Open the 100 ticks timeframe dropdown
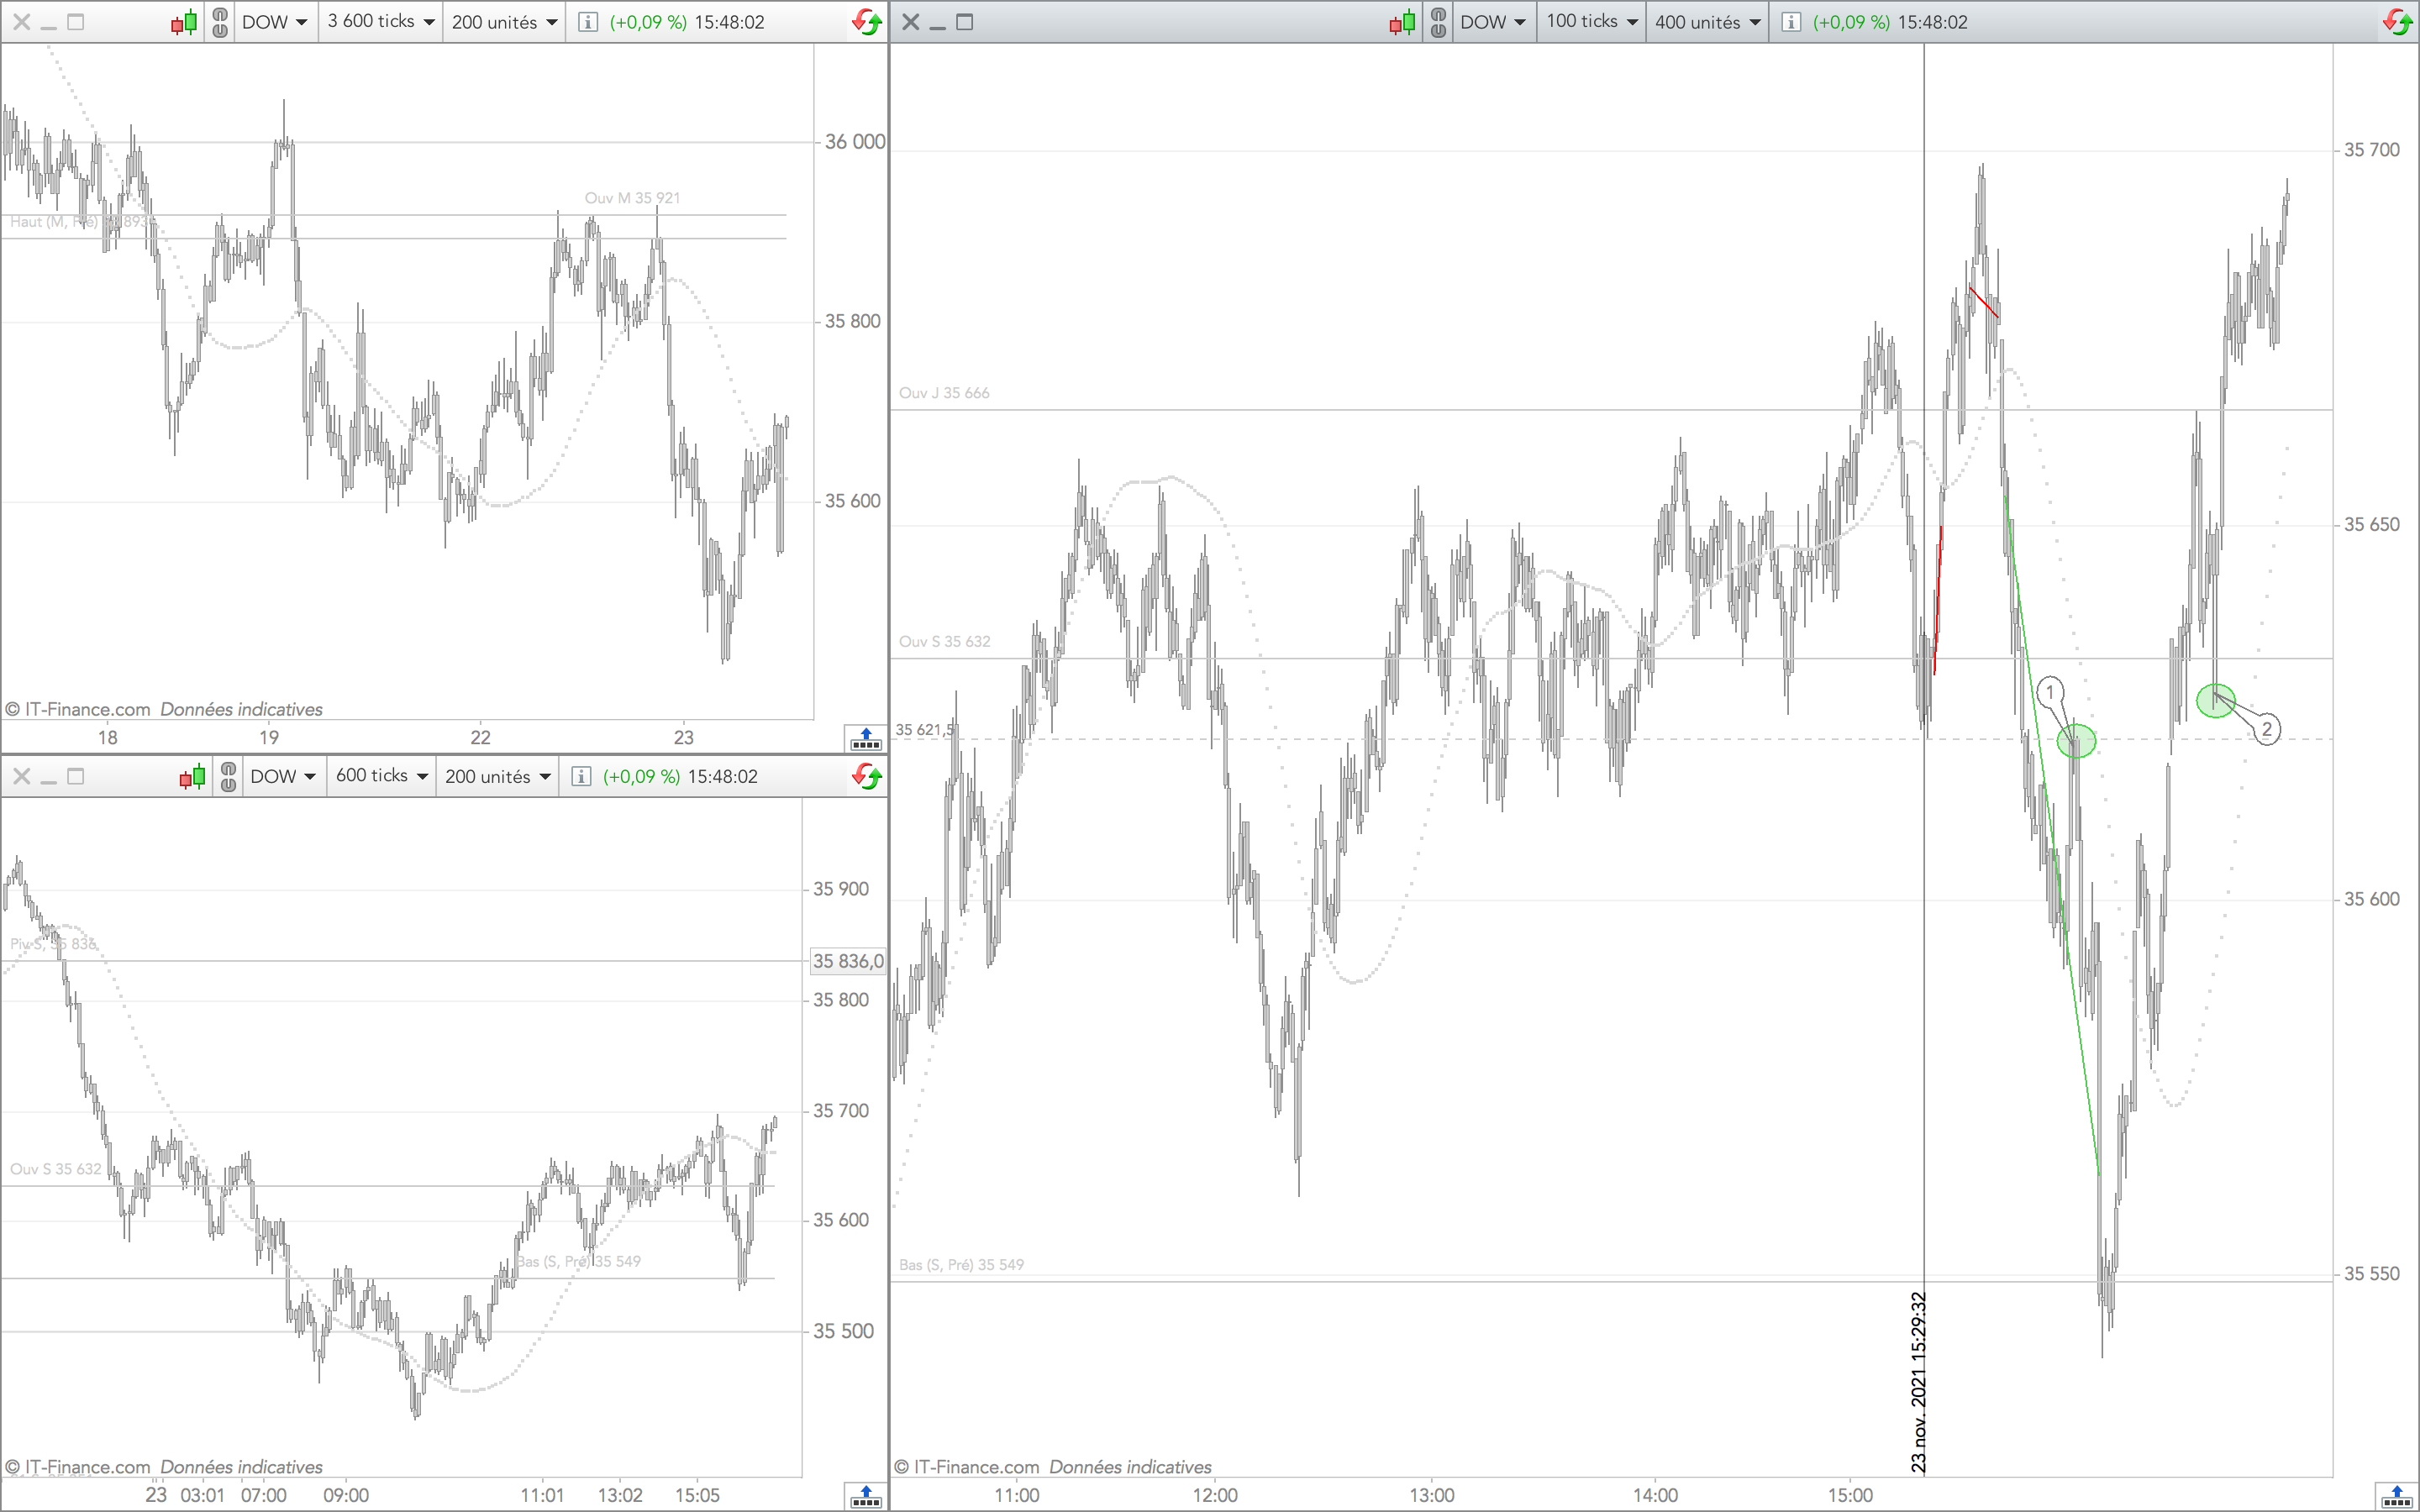 [x=1591, y=22]
